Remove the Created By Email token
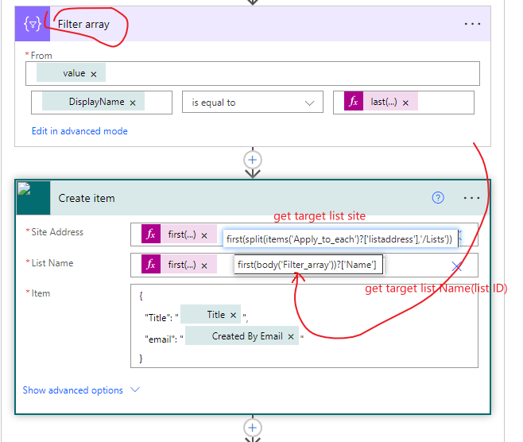523x442 pixels. point(291,337)
